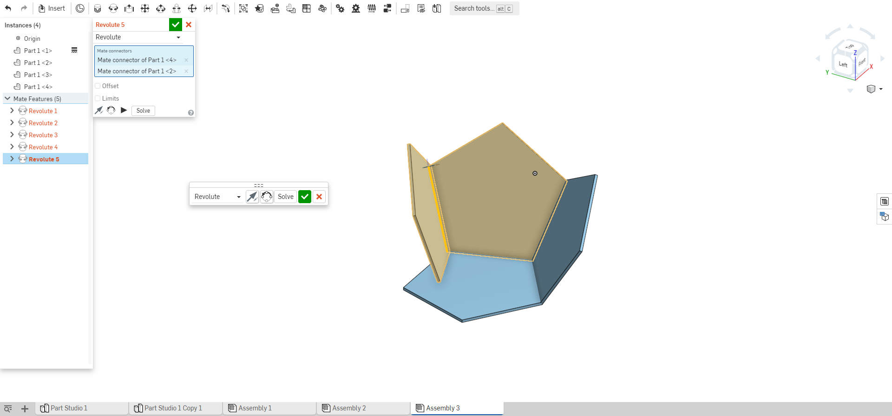Open the Tab manager icon at bottom left
Screen dimensions: 892x416
(x=8, y=409)
